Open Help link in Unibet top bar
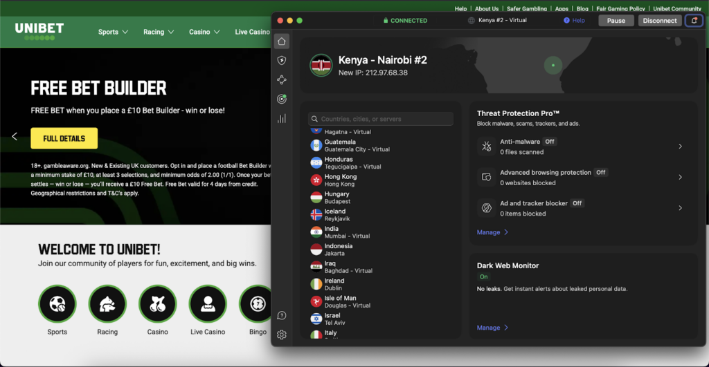Image resolution: width=709 pixels, height=367 pixels. pyautogui.click(x=460, y=8)
